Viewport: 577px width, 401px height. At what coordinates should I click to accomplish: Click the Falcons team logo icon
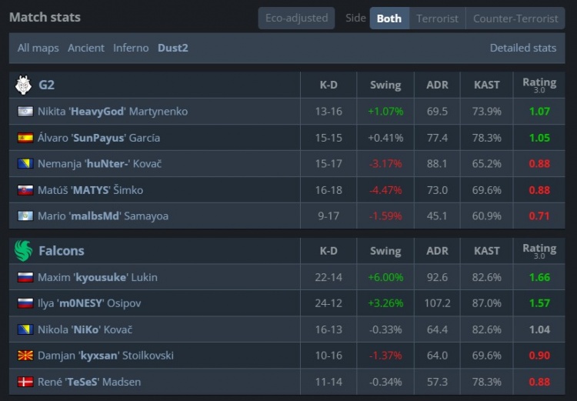pyautogui.click(x=24, y=250)
